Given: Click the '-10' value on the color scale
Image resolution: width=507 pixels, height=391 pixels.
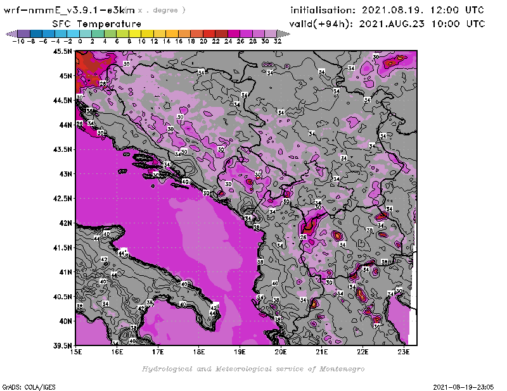Looking at the screenshot, I should pos(18,41).
